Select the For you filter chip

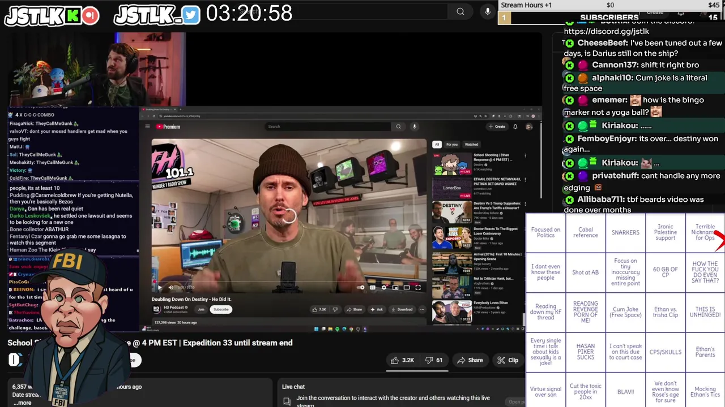(x=452, y=144)
